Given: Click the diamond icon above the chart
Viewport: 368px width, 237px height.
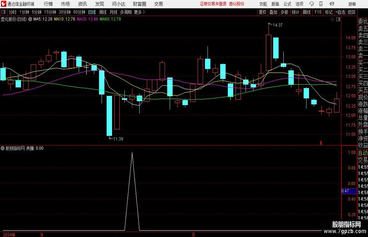Looking at the screenshot, I should click(x=332, y=19).
